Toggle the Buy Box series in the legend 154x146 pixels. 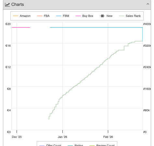84,16
